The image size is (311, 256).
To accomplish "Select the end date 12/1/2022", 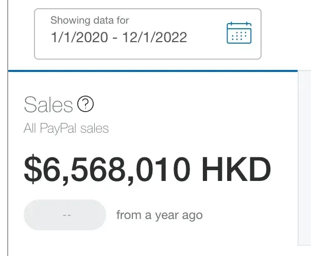I will point(154,37).
